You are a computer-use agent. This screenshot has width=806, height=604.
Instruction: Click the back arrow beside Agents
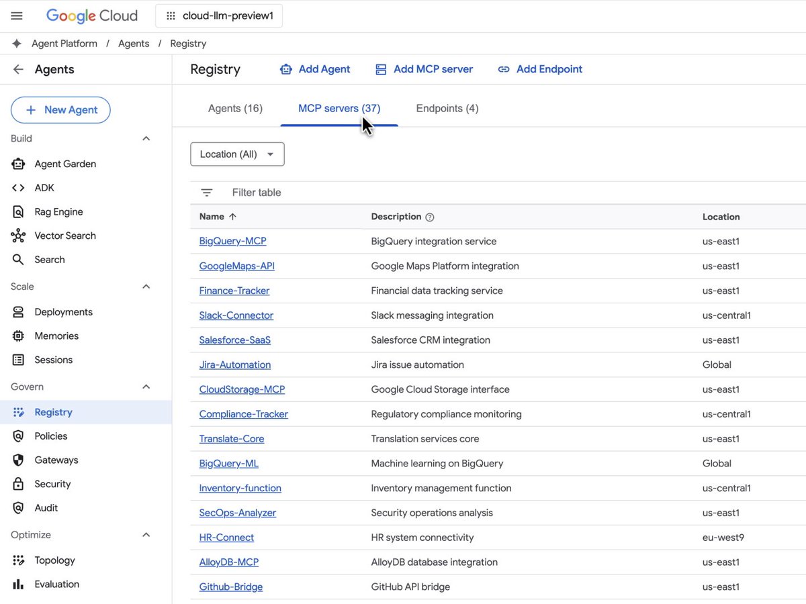18,69
